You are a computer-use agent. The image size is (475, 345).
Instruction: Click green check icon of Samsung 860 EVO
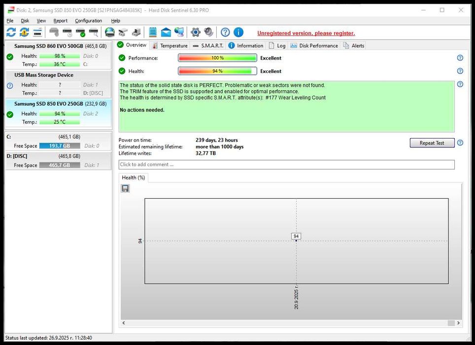tap(10, 57)
